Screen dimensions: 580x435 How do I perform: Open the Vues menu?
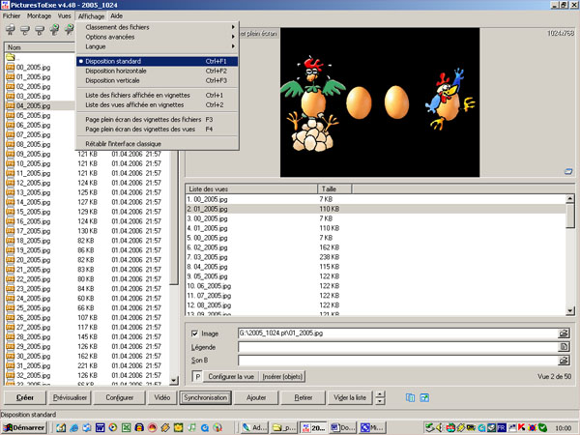pos(64,15)
